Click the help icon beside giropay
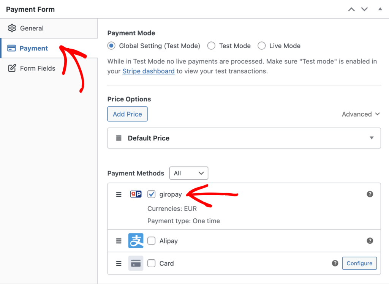Viewport: 389px width, 284px height. [370, 194]
